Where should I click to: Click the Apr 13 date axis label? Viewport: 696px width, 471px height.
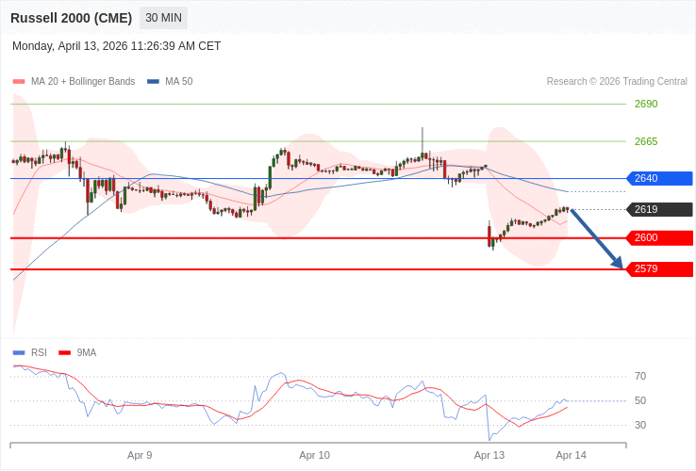pyautogui.click(x=489, y=455)
